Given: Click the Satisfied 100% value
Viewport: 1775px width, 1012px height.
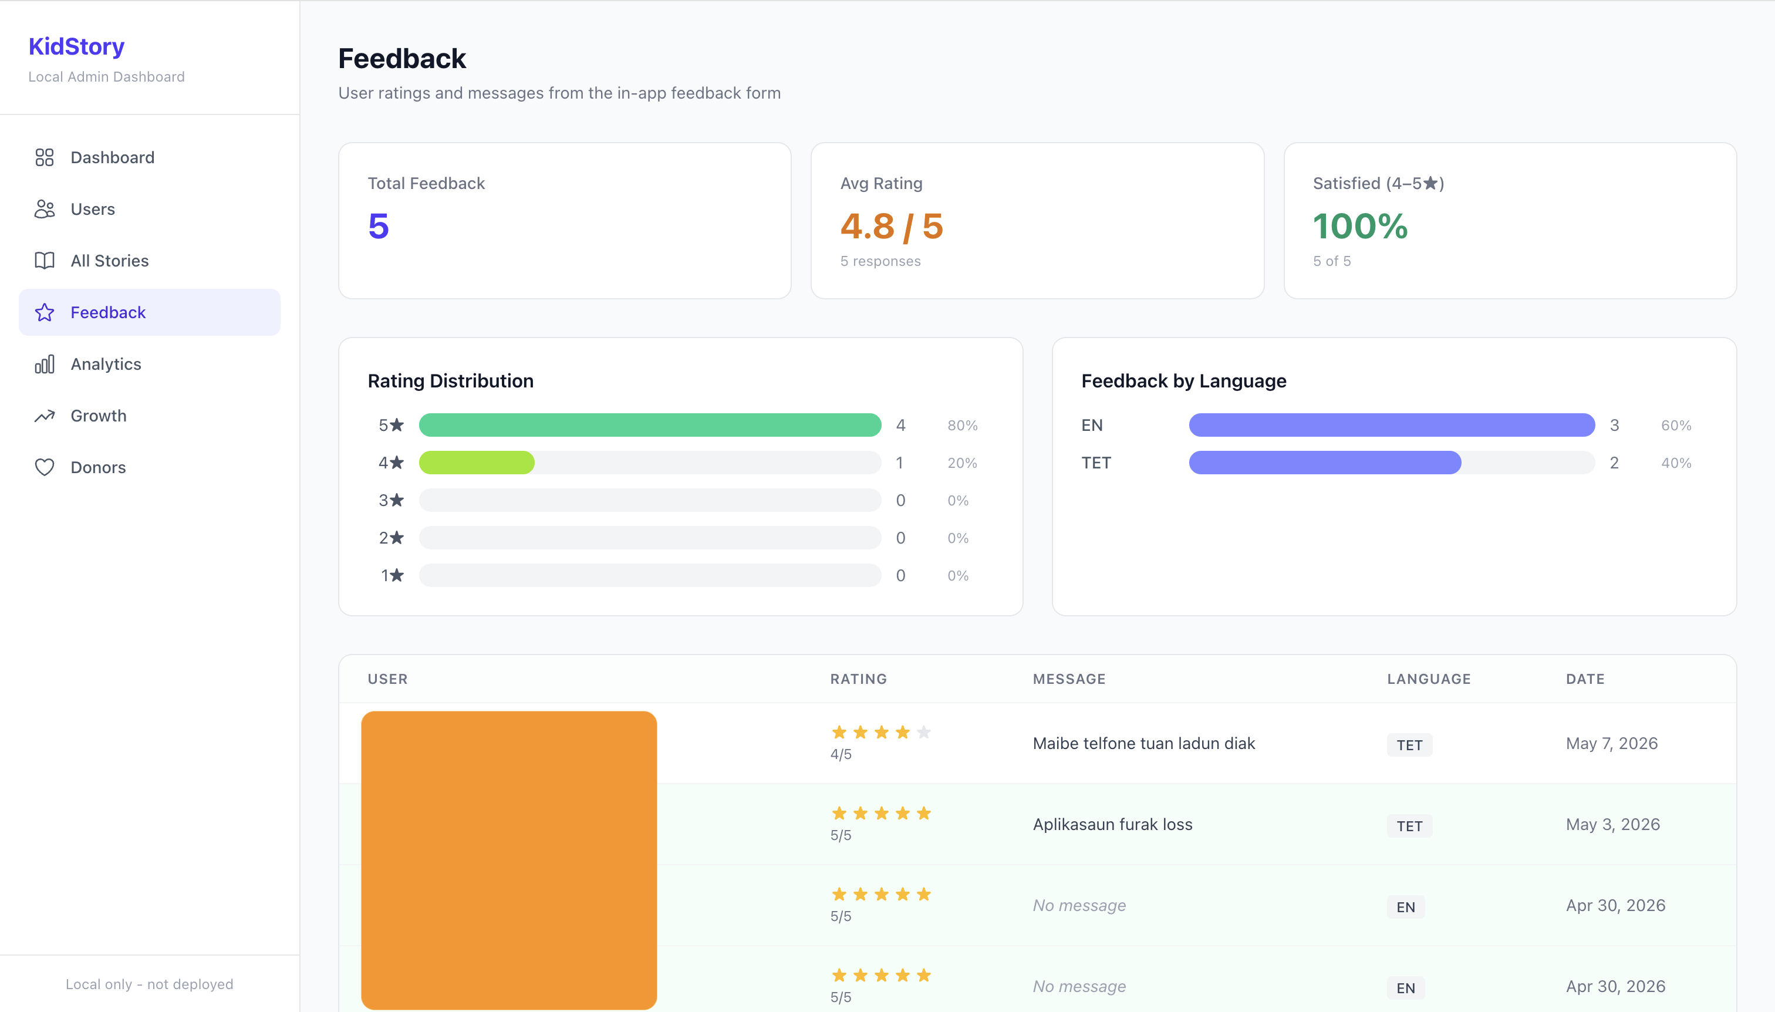Looking at the screenshot, I should point(1360,227).
